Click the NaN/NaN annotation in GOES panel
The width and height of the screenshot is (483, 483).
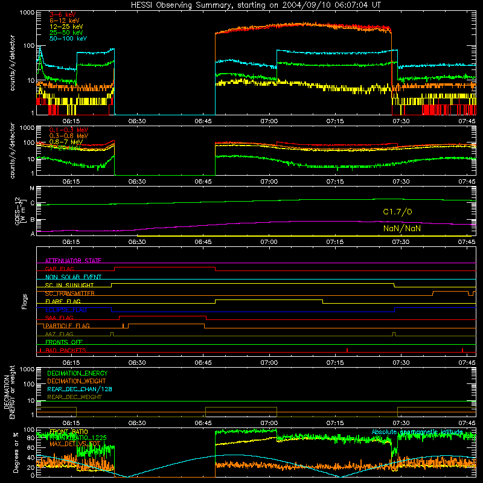point(402,228)
